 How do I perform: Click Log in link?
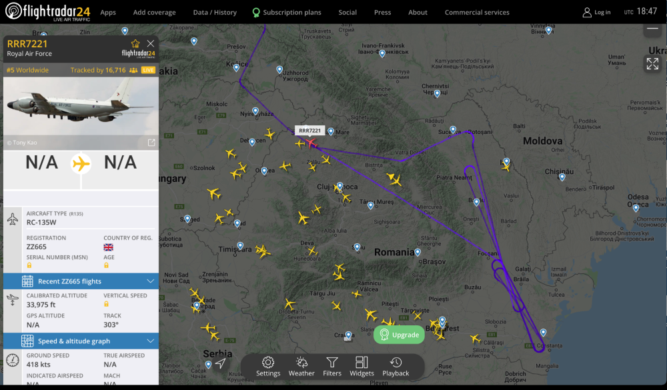[596, 12]
